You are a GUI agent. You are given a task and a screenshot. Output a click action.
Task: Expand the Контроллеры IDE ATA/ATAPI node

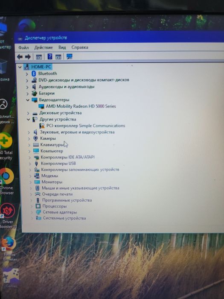tap(29, 158)
